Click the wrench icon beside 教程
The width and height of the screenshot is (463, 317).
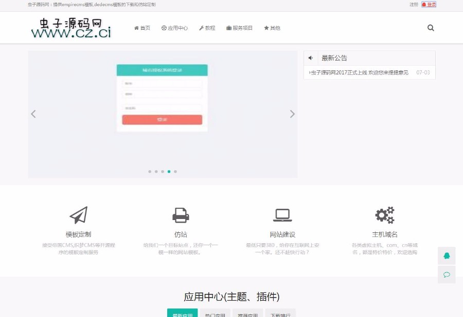click(202, 28)
